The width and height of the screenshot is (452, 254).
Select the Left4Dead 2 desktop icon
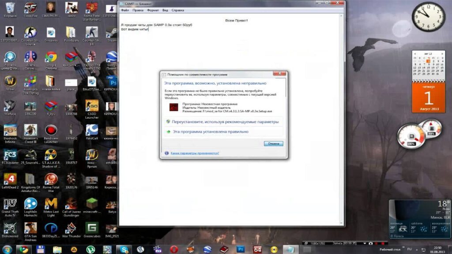point(10,181)
